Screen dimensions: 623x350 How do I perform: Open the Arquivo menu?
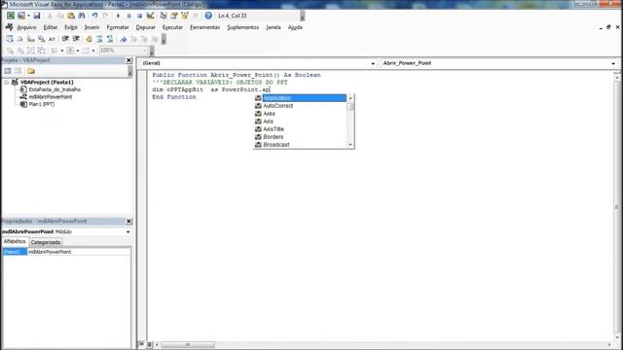click(x=26, y=27)
